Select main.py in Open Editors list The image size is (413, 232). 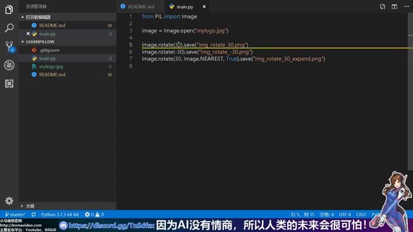(67, 34)
